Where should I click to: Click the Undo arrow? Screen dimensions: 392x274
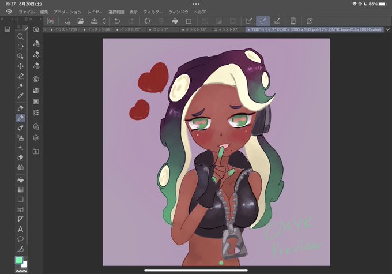[x=117, y=21]
